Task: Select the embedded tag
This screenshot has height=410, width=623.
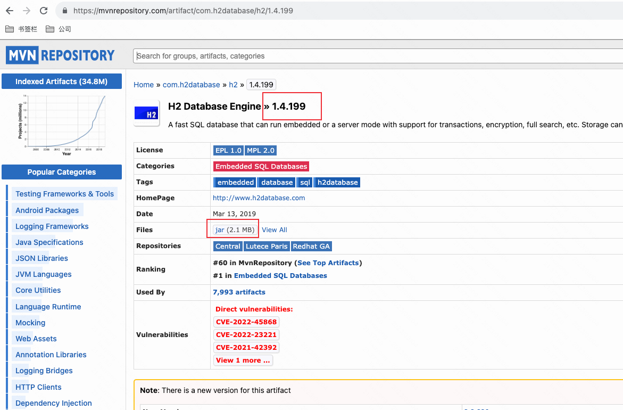Action: [235, 183]
